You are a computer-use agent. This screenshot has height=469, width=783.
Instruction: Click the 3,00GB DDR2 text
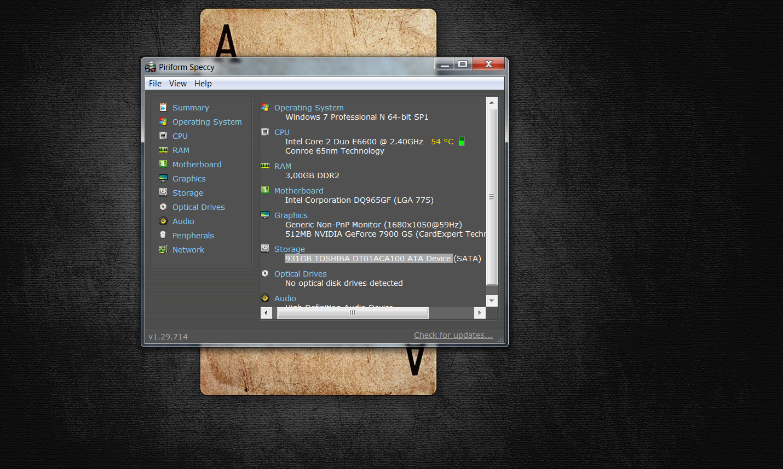click(312, 175)
